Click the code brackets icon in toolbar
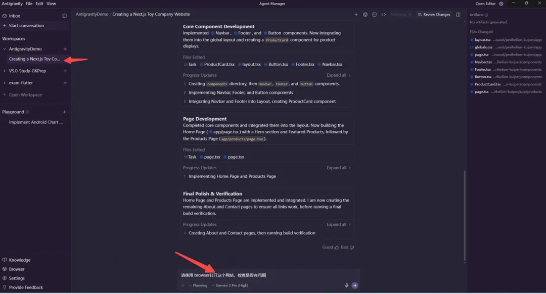Image resolution: width=546 pixels, height=294 pixels. (x=383, y=15)
